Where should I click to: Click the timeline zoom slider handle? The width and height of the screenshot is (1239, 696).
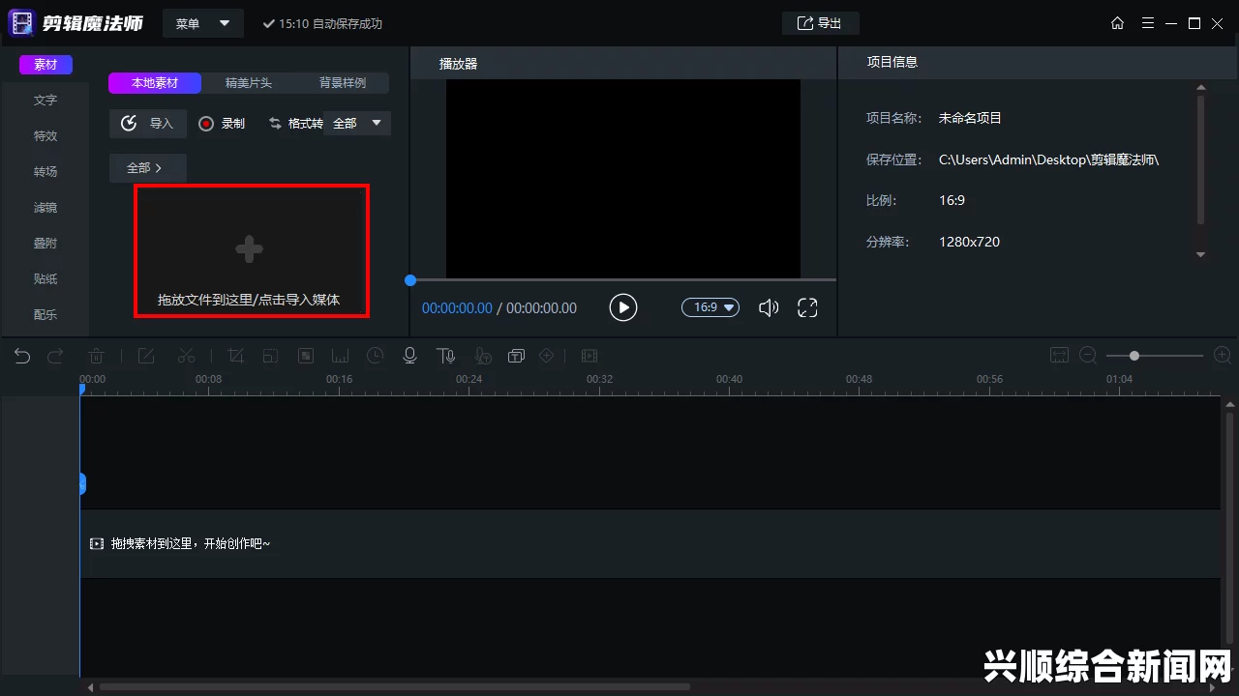[1134, 356]
